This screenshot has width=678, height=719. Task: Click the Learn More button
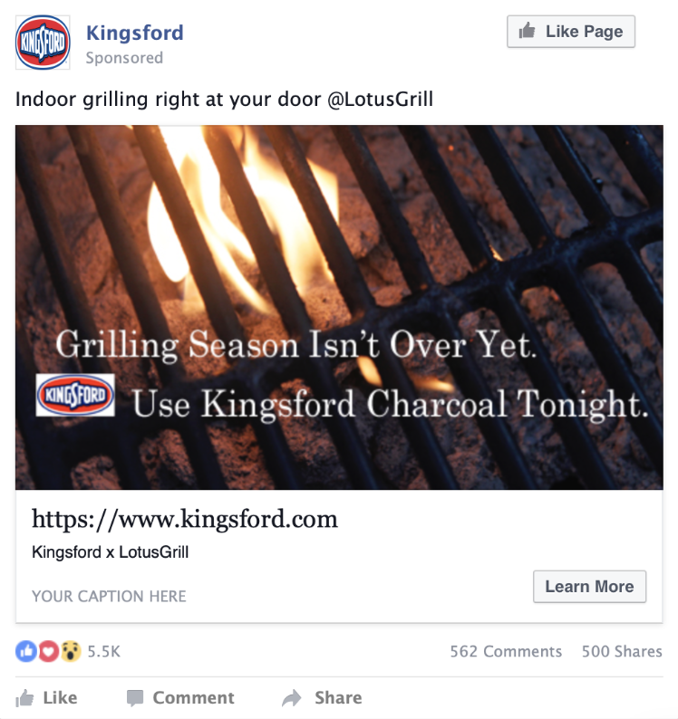click(x=589, y=587)
